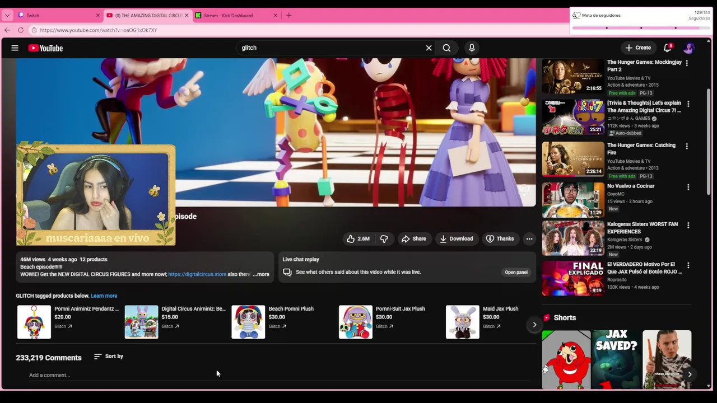Viewport: 717px width, 403px height.
Task: Open the YouTube hamburger guide menu
Action: point(15,48)
